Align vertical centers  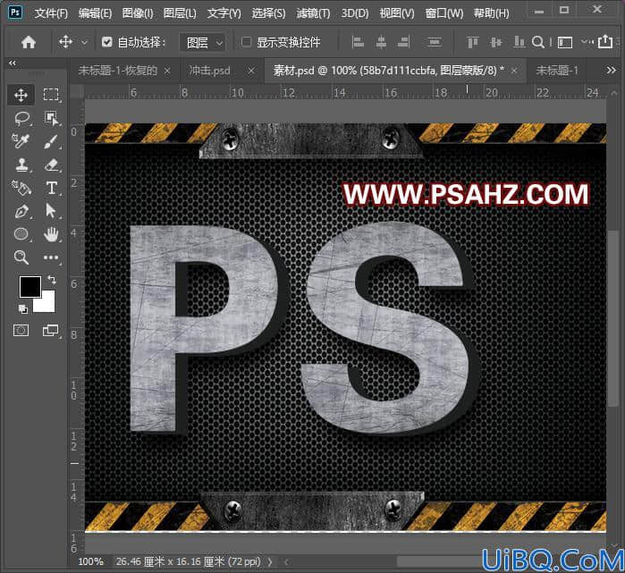496,42
